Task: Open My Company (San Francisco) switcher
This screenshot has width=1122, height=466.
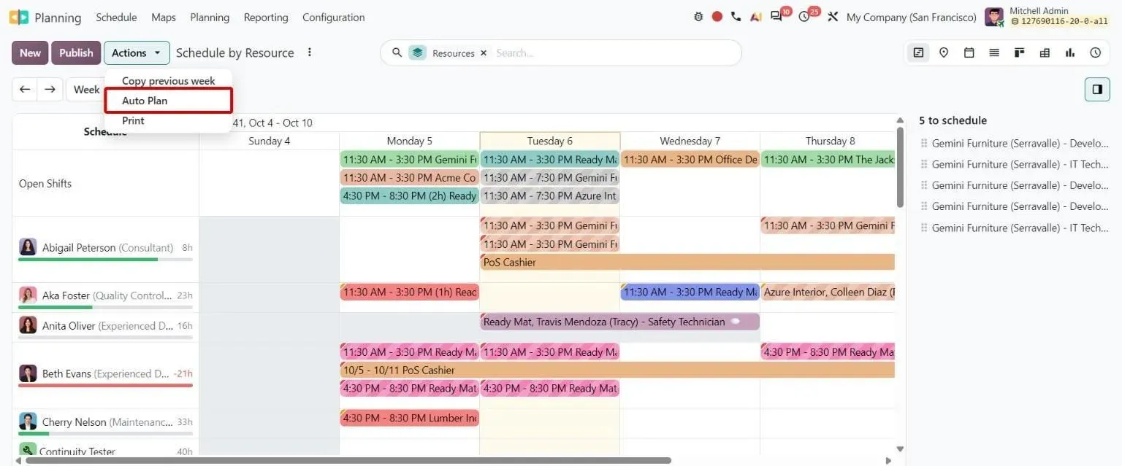Action: [x=911, y=18]
